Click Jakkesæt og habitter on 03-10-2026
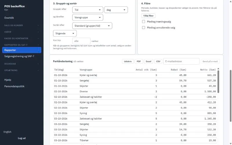The image size is (232, 145). tap(91, 119)
